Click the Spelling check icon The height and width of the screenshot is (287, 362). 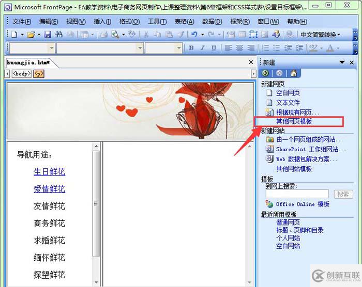[x=132, y=35]
